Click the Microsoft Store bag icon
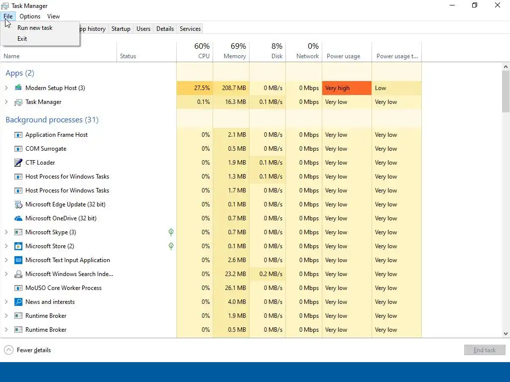The width and height of the screenshot is (510, 382). [18, 246]
